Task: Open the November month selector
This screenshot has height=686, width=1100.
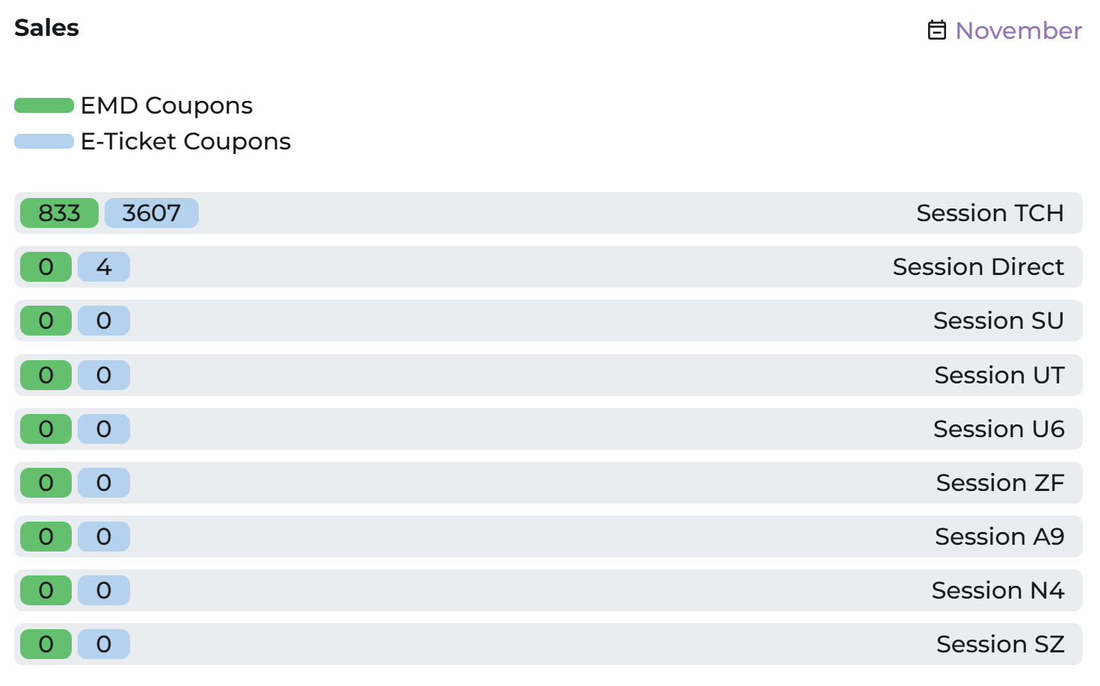Action: 1018,31
